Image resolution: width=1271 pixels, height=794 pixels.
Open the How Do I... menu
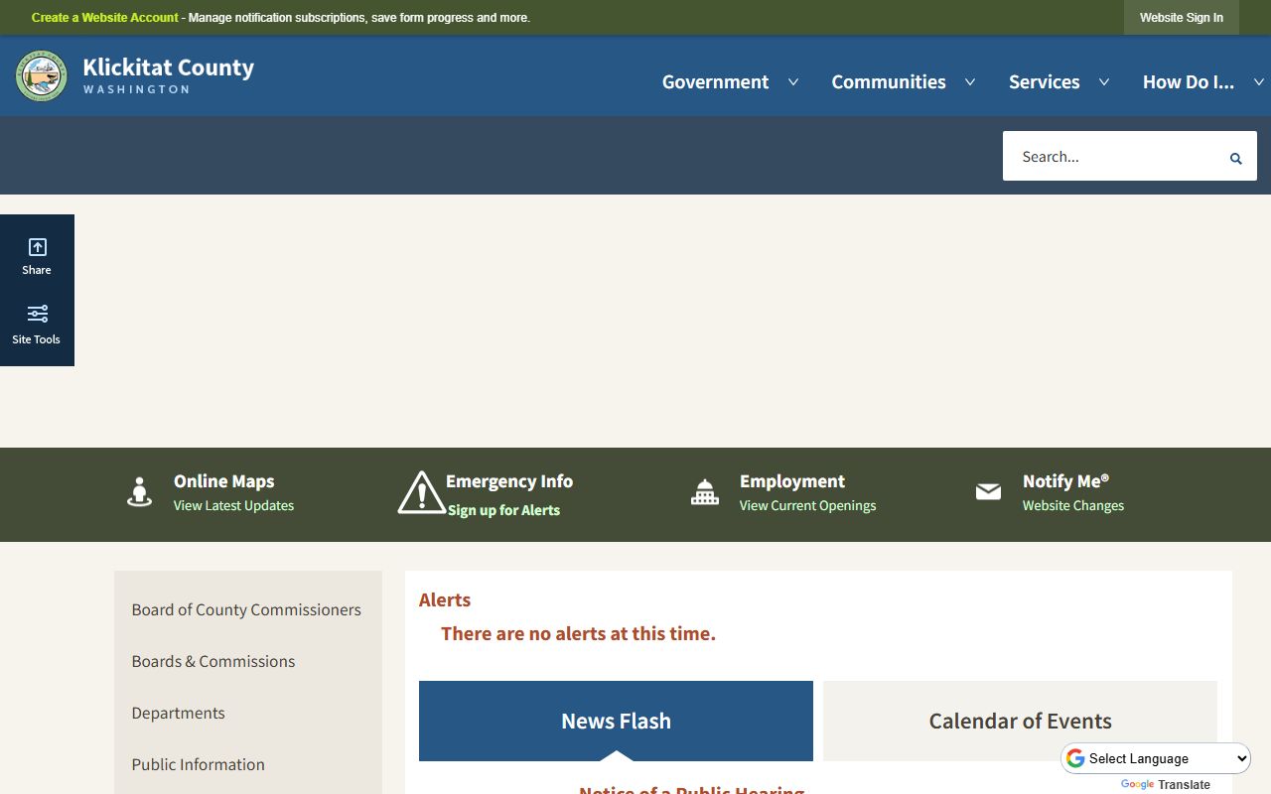(x=1189, y=82)
